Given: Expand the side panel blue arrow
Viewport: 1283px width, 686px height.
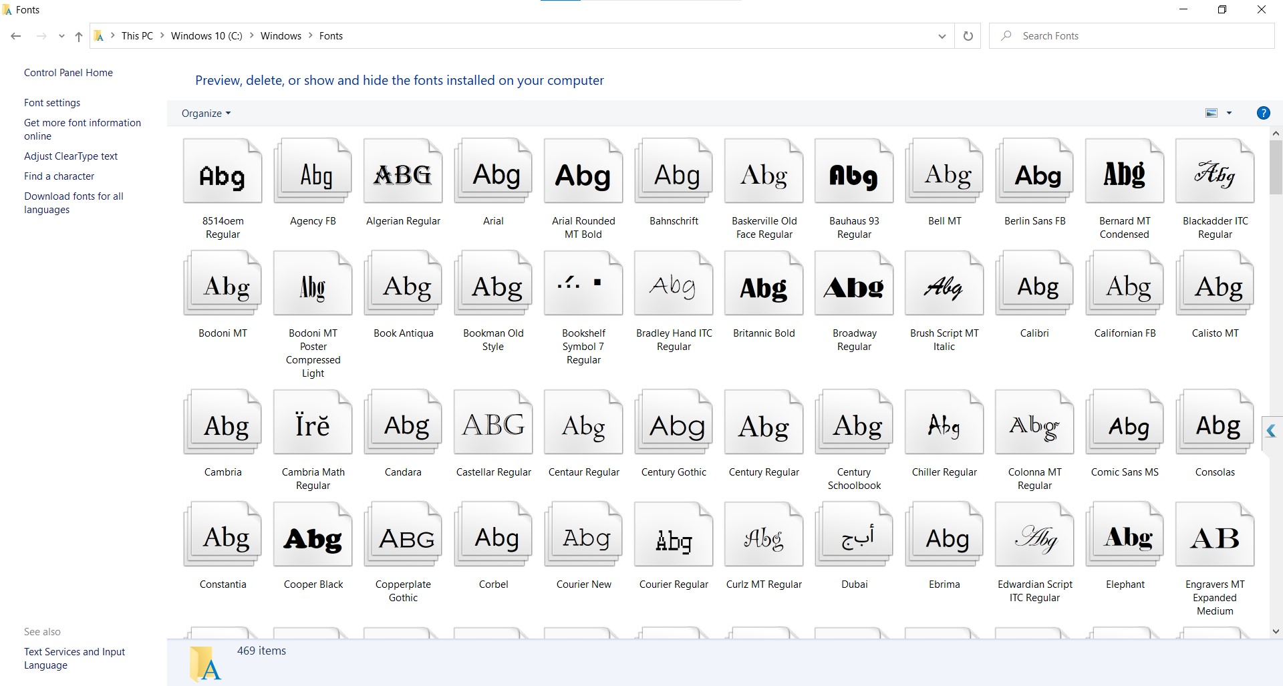Looking at the screenshot, I should [x=1272, y=432].
